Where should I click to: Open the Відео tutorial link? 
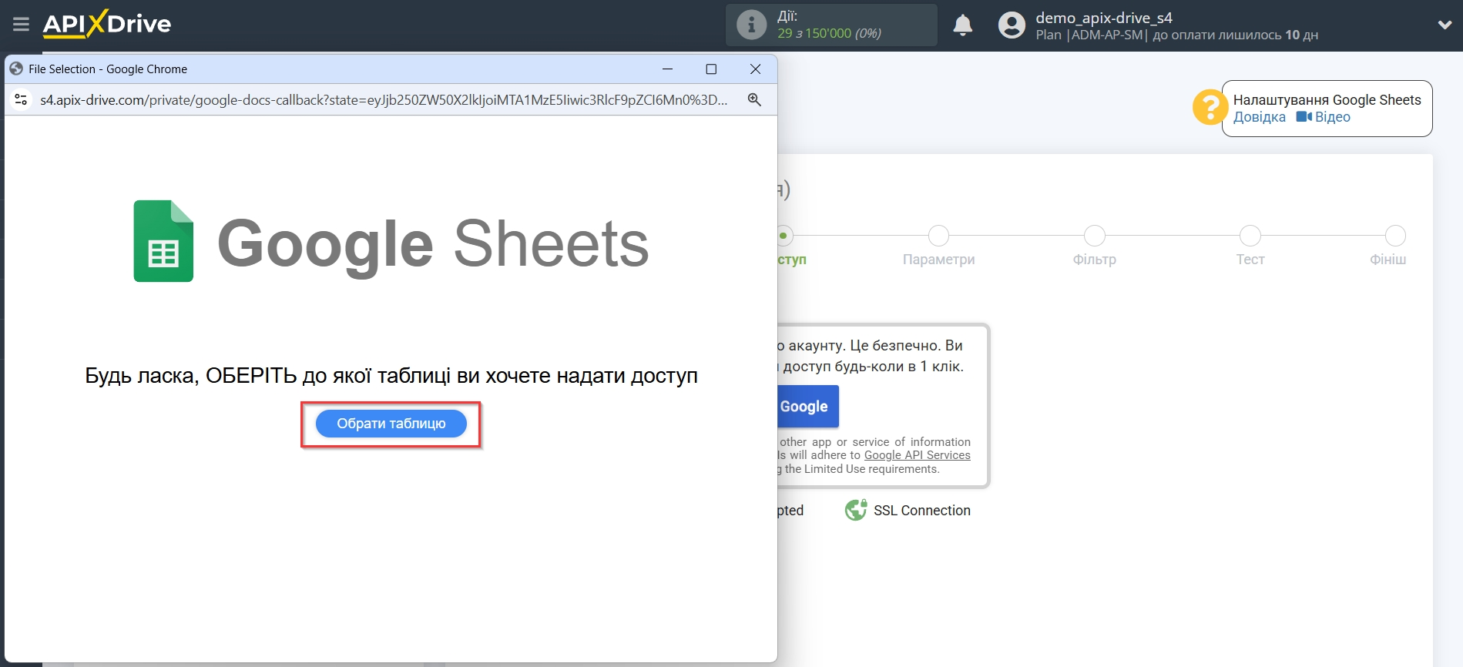1324,117
